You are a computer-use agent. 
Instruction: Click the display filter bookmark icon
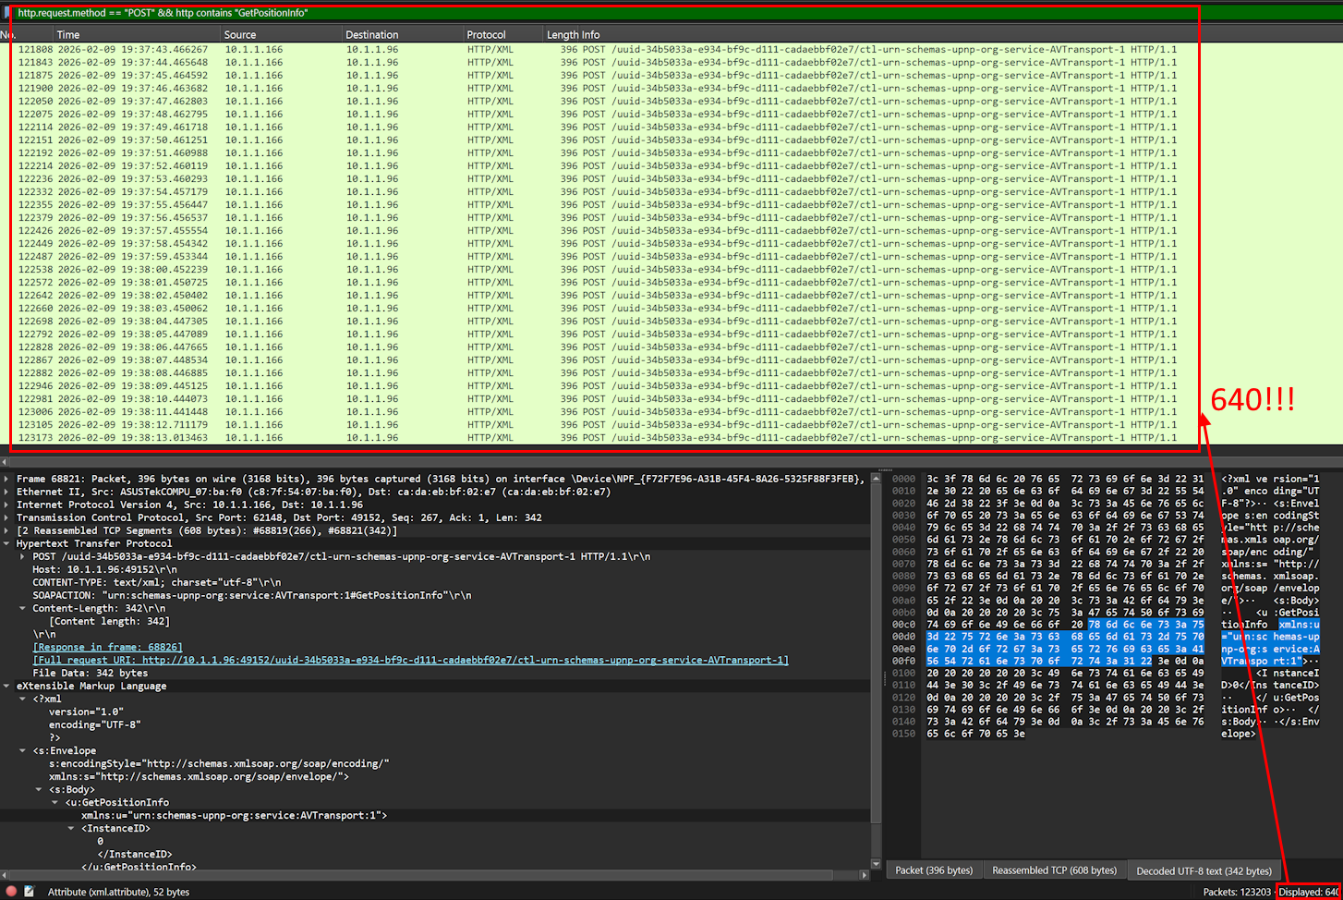coord(6,13)
